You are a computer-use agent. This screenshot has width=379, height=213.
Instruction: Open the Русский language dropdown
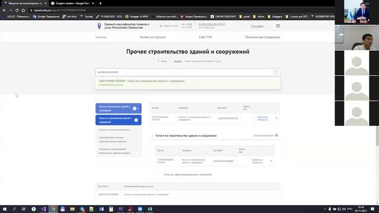tap(258, 26)
